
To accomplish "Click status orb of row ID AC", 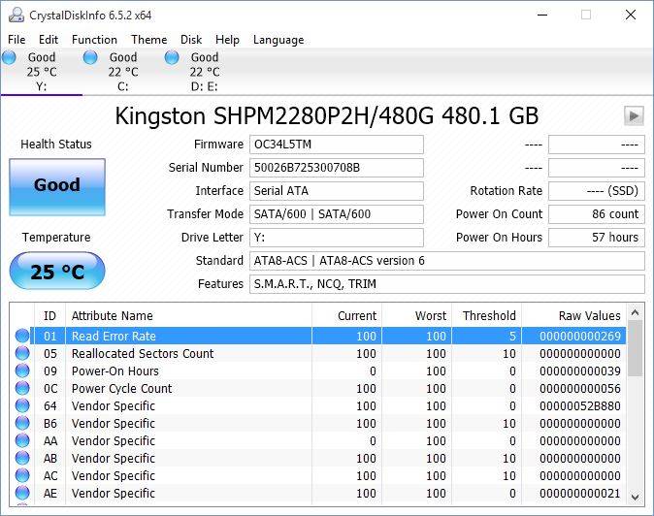I will point(22,476).
